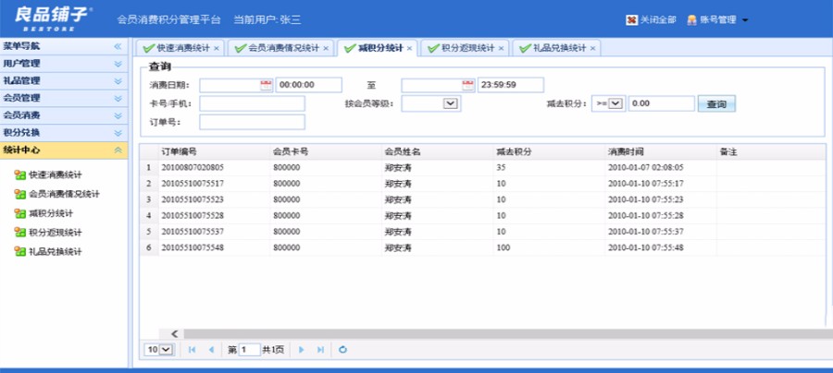
Task: Close the 会员消费情况统计 tab
Action: (x=326, y=49)
